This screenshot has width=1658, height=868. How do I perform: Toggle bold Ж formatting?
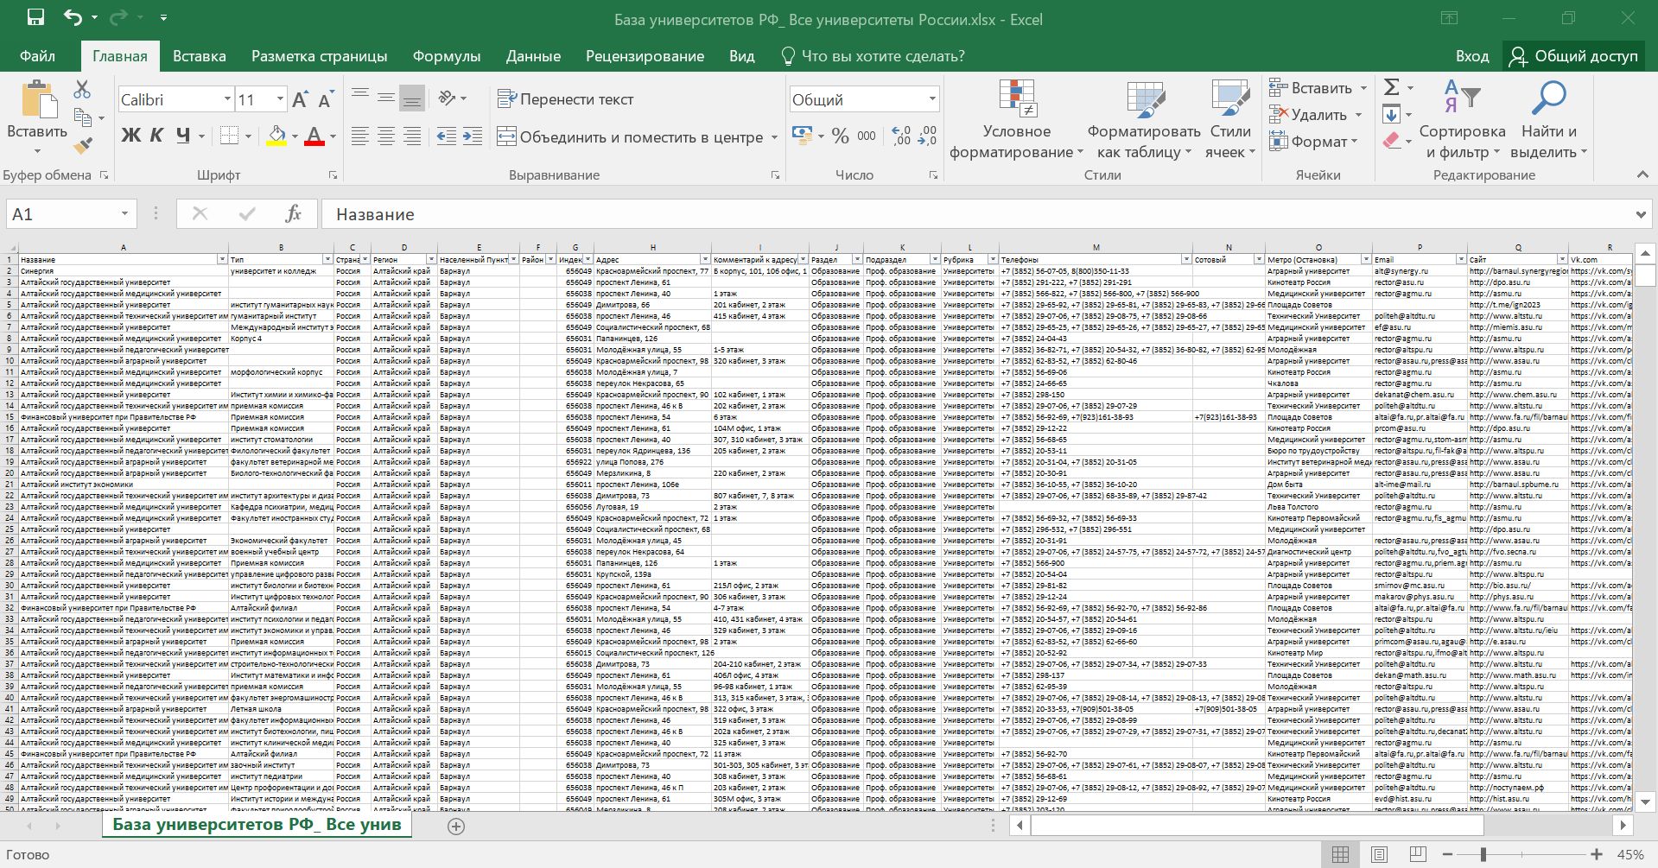[130, 136]
